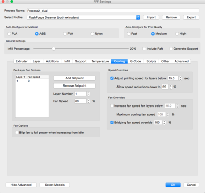Click Select Models button

point(55,185)
